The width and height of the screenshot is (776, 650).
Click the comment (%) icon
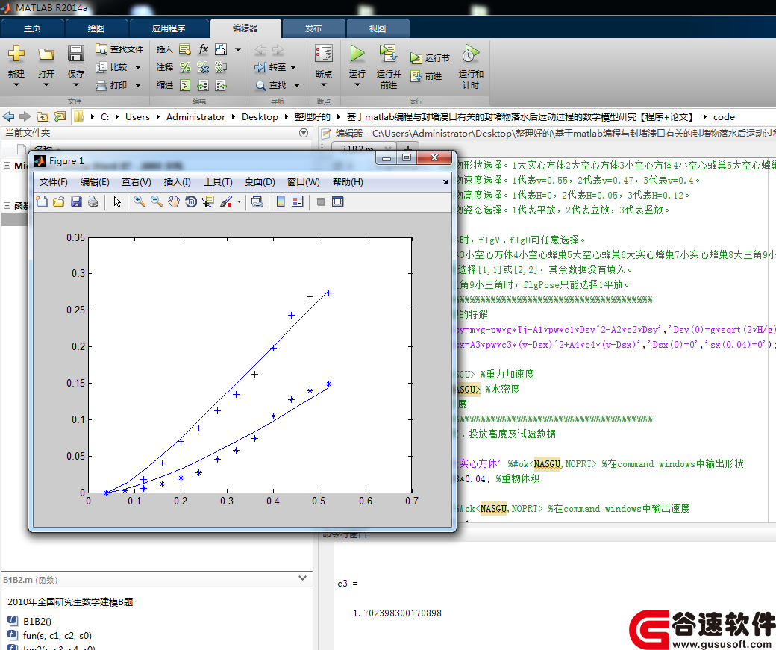[x=185, y=67]
